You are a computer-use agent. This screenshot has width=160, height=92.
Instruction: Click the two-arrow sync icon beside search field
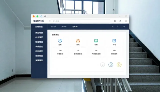120,21
